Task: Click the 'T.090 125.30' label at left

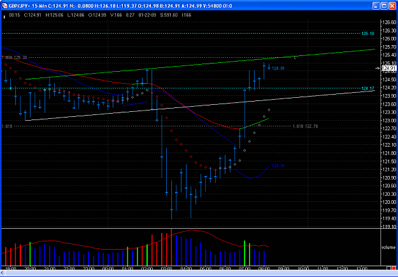Action: [14, 58]
